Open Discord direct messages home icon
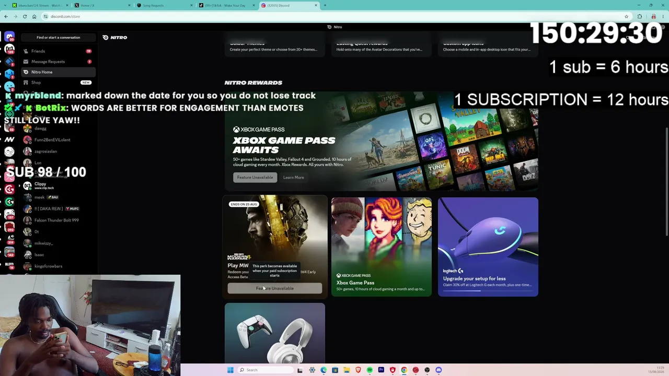669x376 pixels. pyautogui.click(x=9, y=37)
